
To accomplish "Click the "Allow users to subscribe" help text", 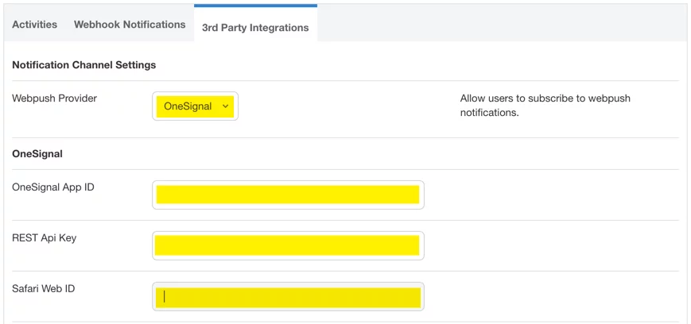I will point(545,98).
